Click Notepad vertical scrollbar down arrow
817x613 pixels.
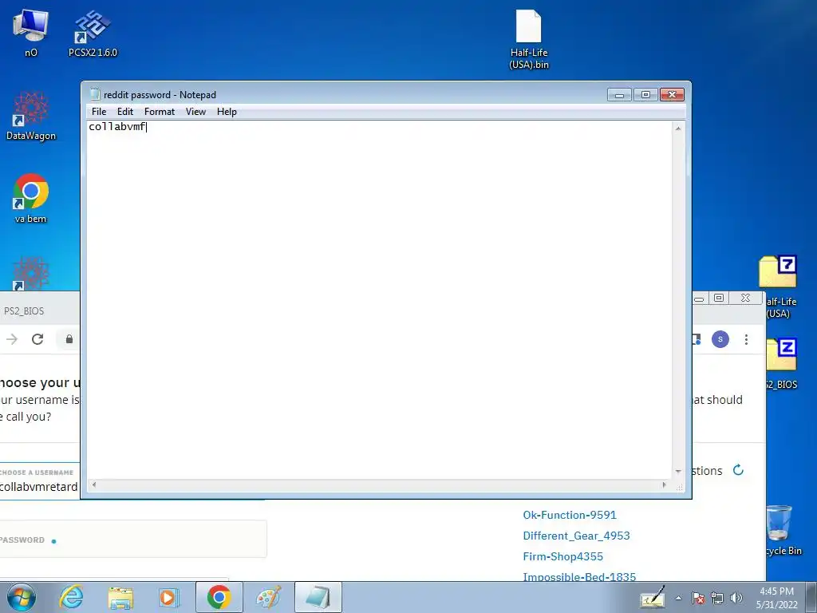point(678,471)
